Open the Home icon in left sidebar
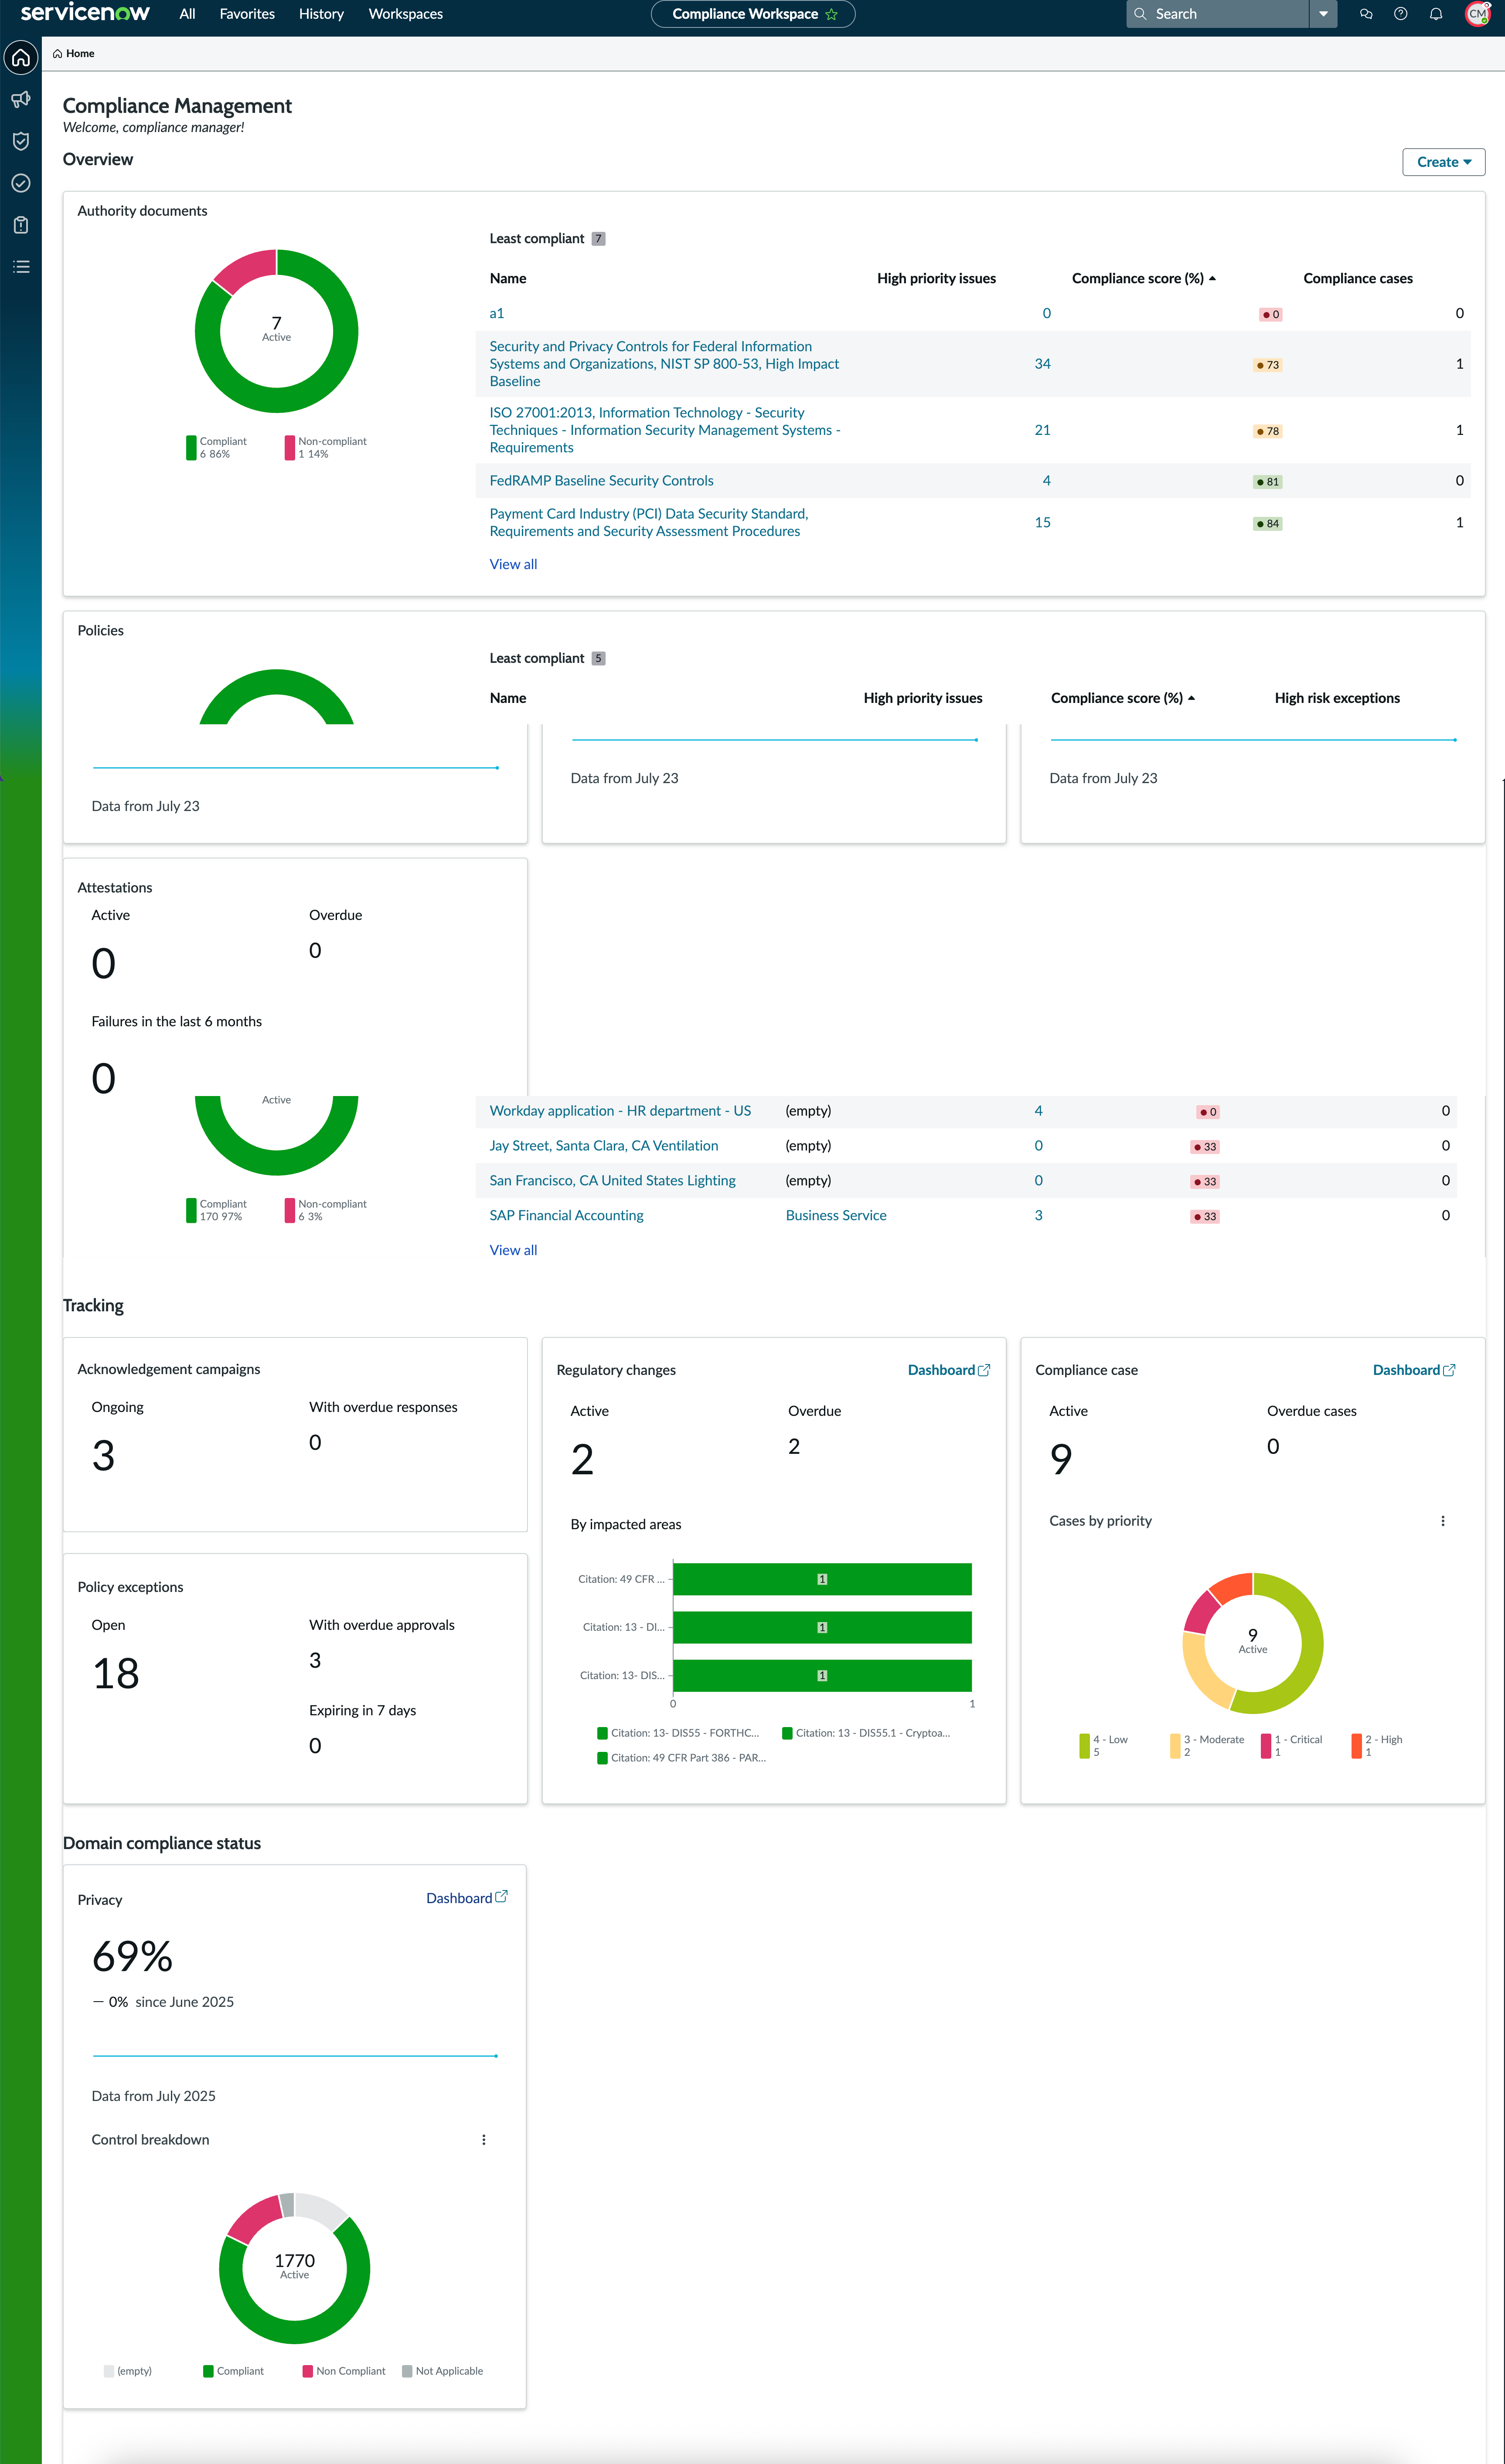Image resolution: width=1505 pixels, height=2464 pixels. click(x=21, y=58)
